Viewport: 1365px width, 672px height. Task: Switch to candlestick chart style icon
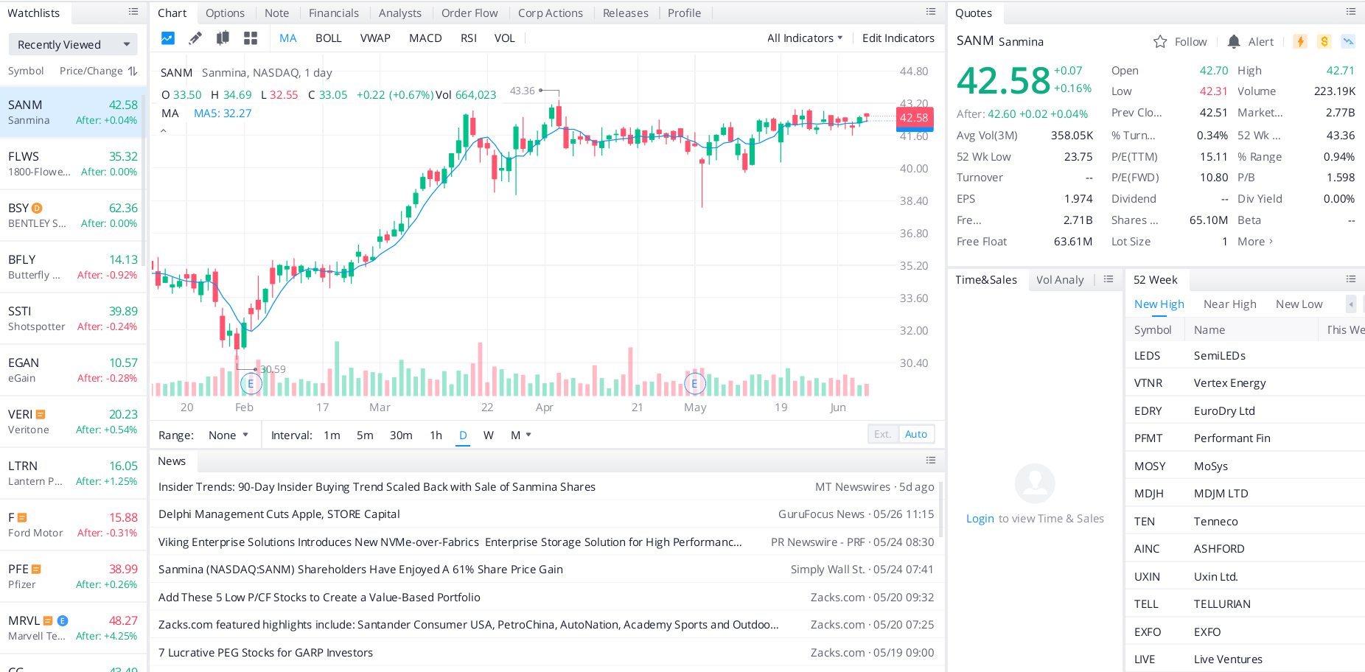[223, 38]
